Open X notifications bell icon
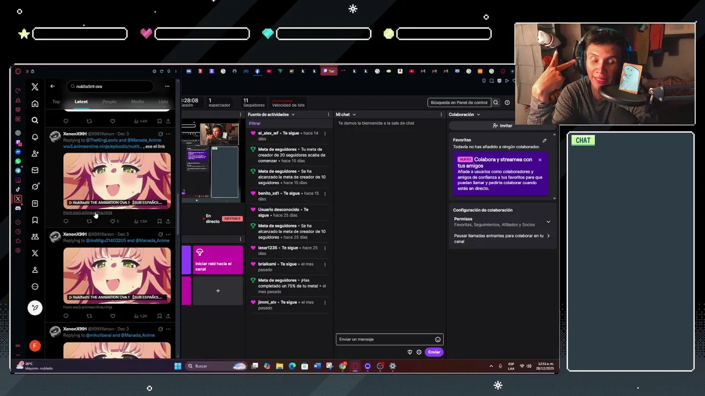This screenshot has height=396, width=705. tap(35, 137)
